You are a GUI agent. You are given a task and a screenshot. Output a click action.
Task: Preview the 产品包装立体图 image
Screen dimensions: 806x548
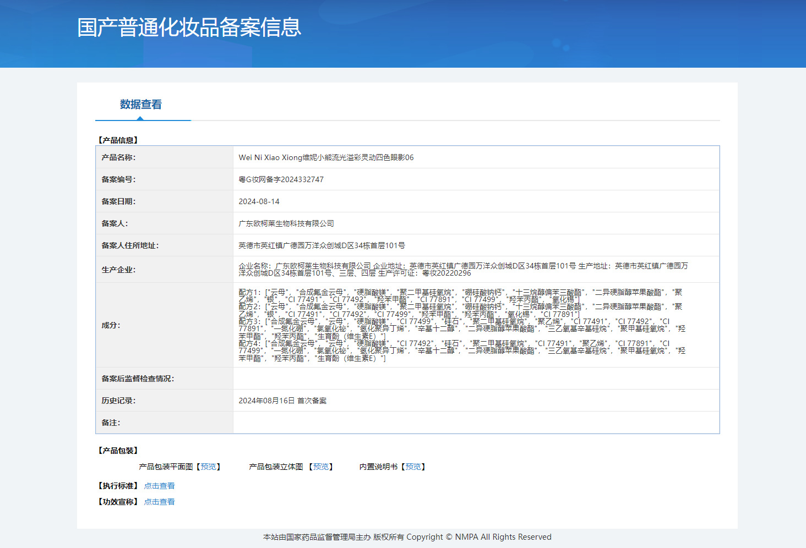321,467
